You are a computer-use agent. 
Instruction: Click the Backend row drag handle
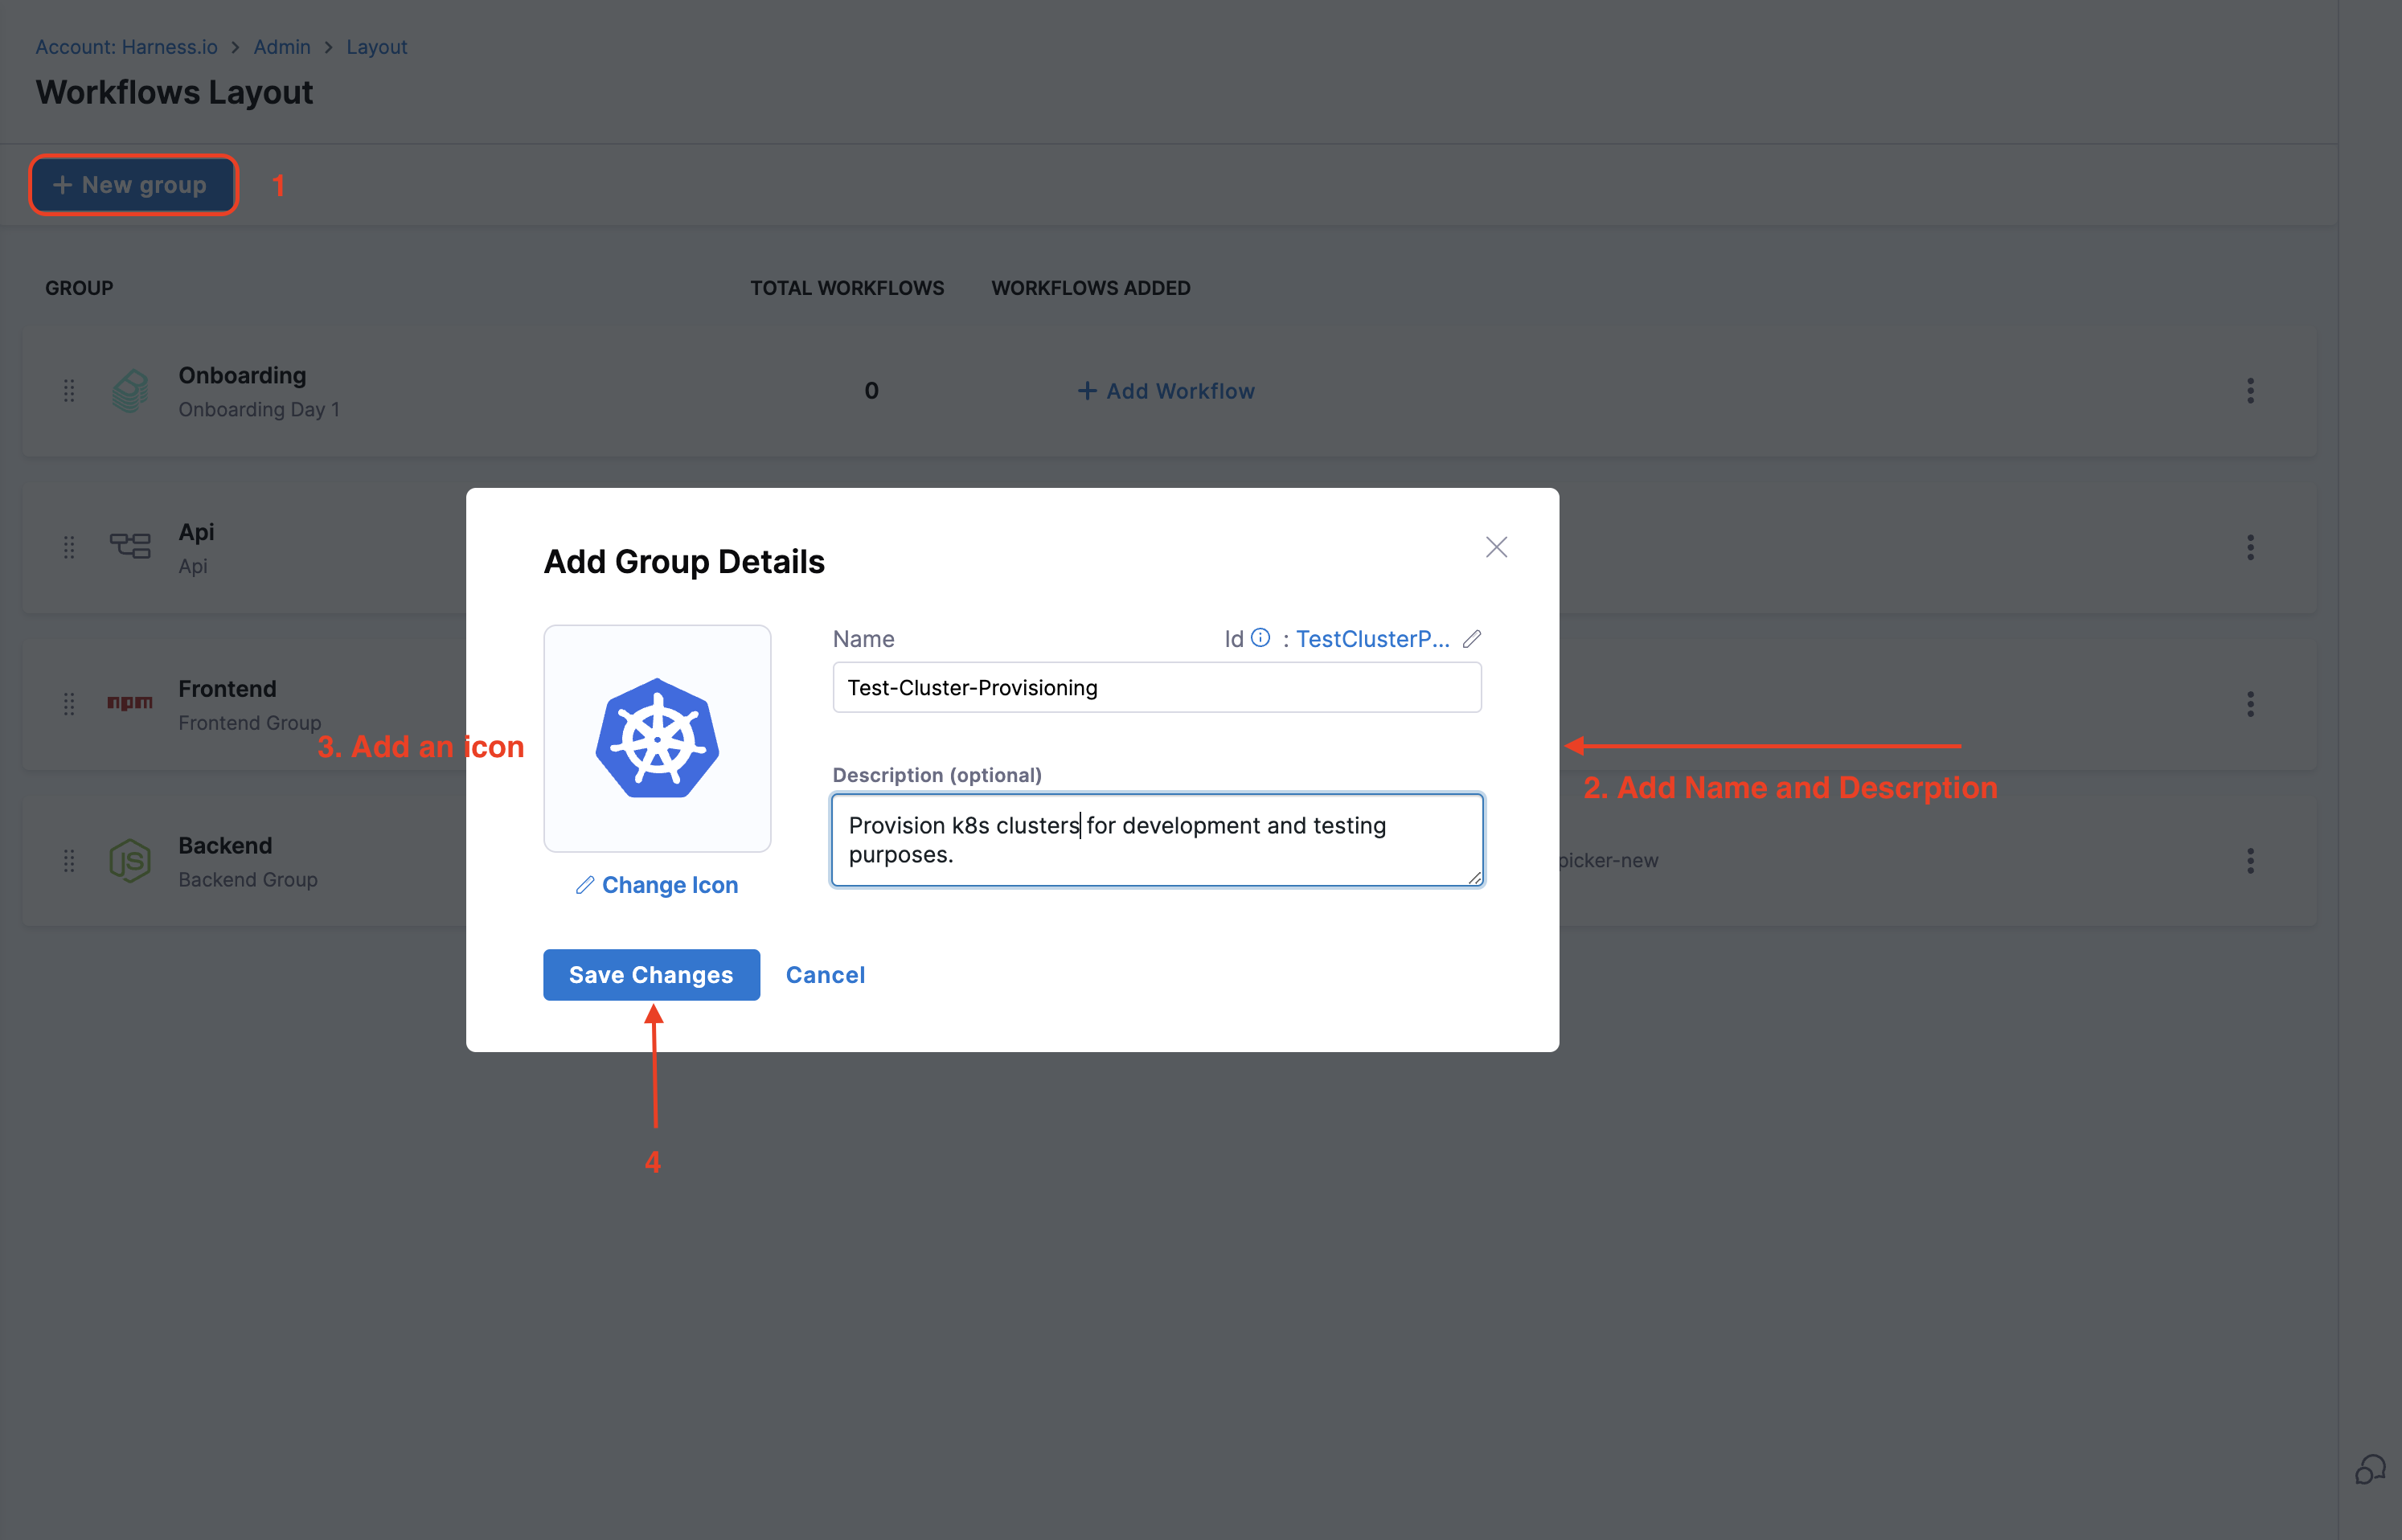pos(69,861)
